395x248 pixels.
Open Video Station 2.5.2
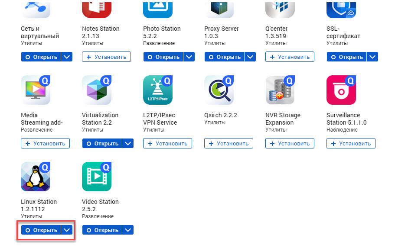point(102,230)
